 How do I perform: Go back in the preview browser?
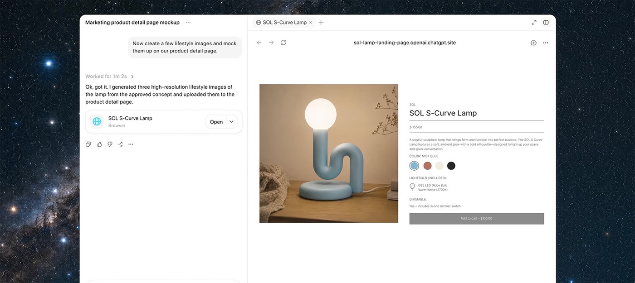(259, 43)
